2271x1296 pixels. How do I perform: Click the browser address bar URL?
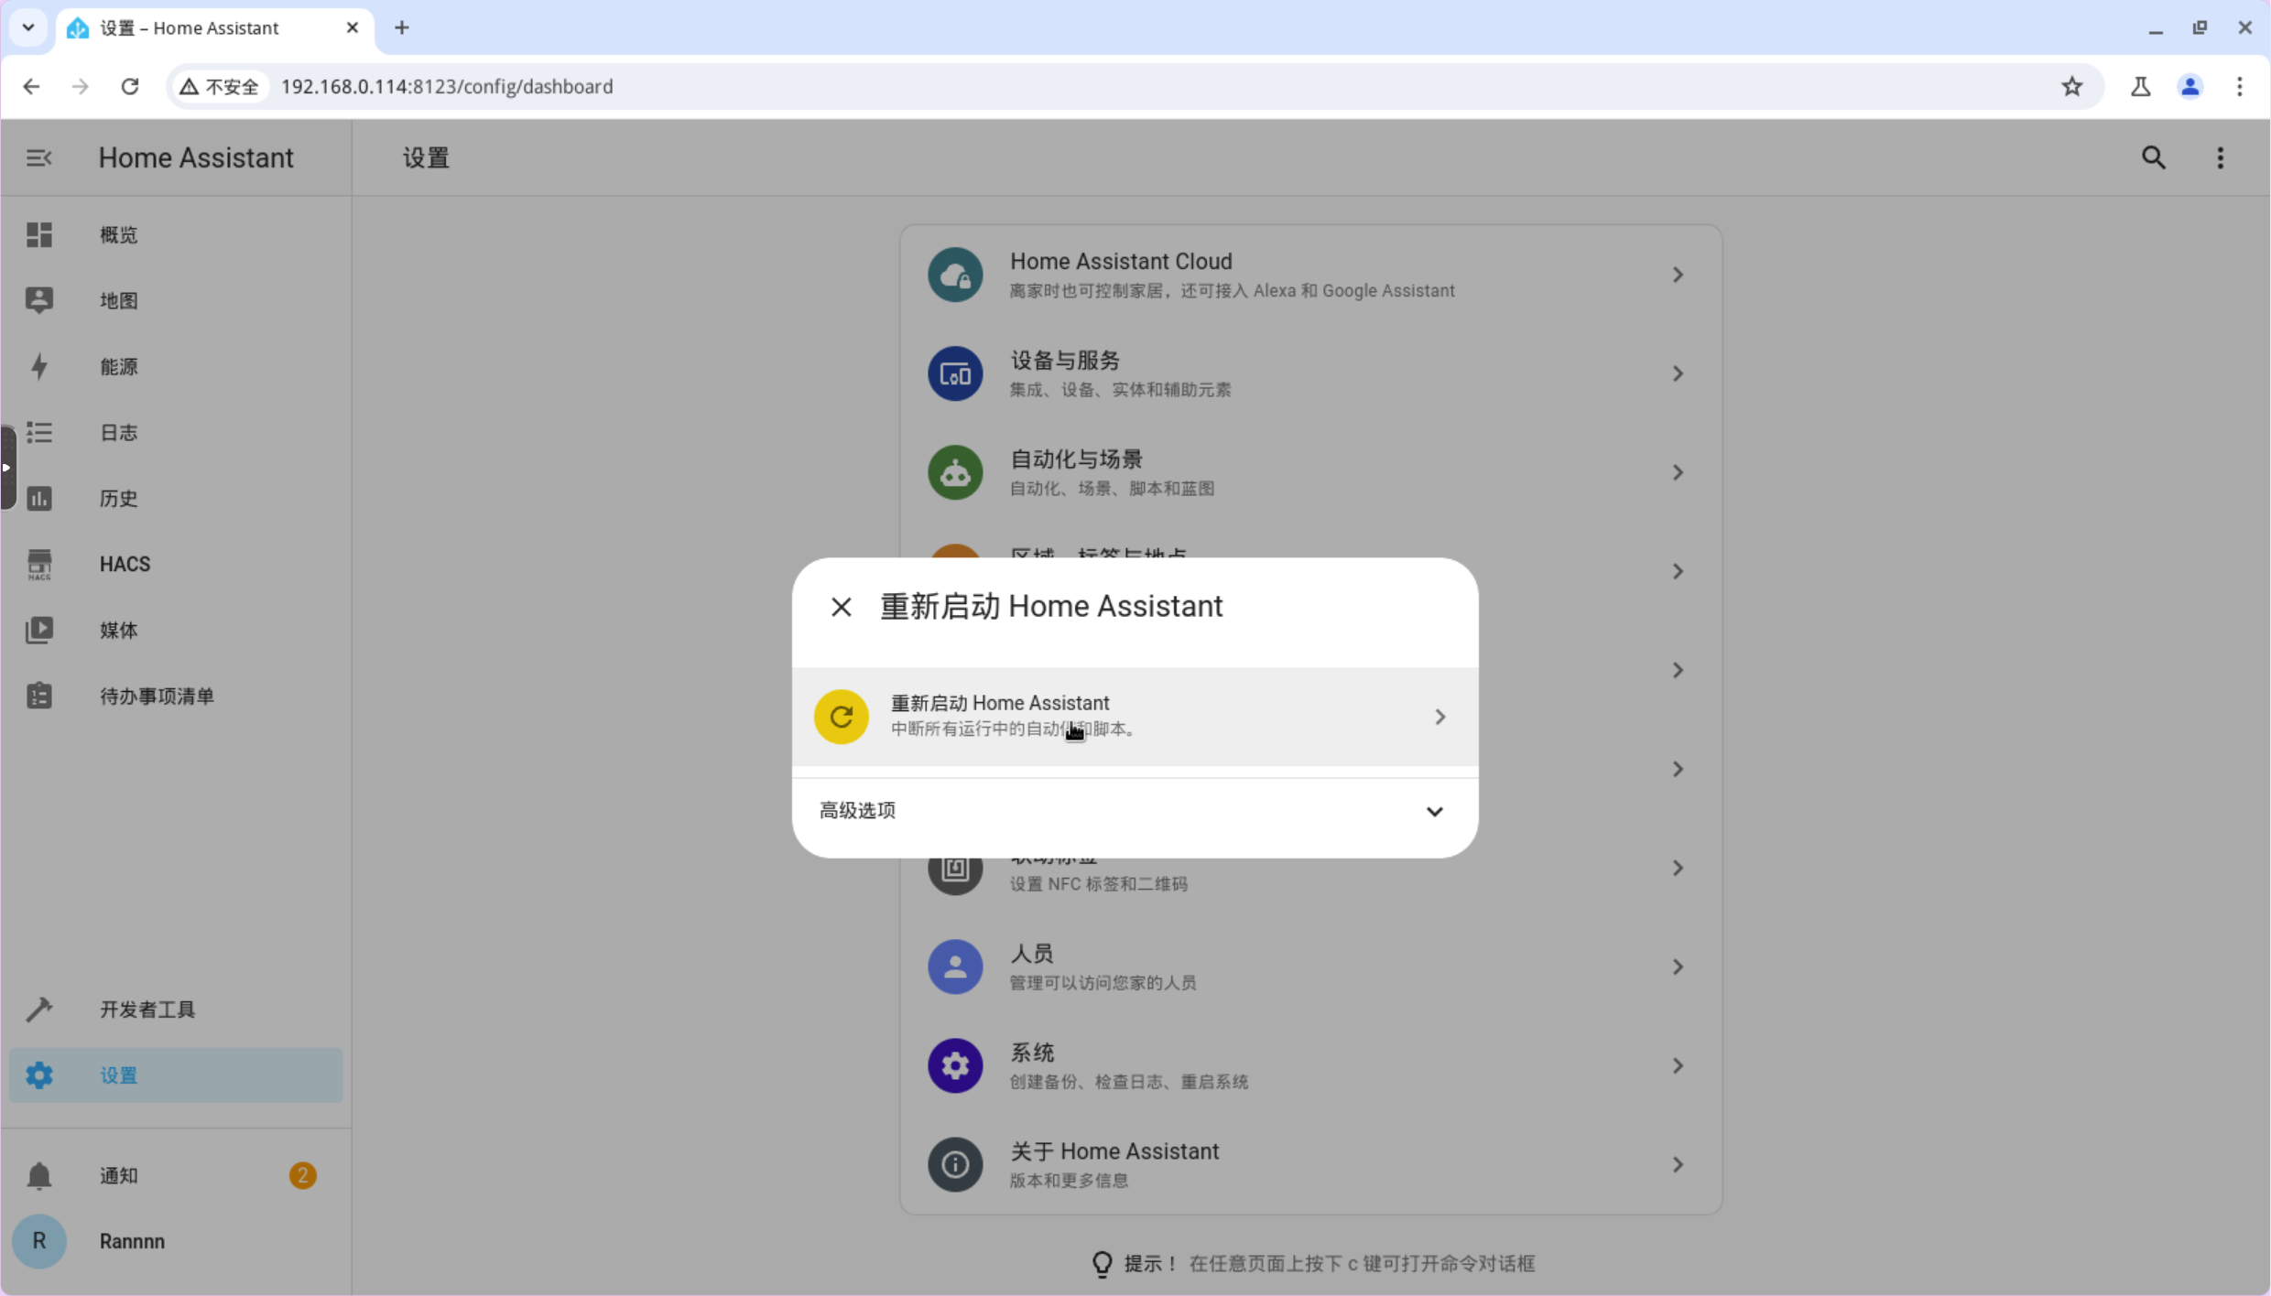[447, 86]
